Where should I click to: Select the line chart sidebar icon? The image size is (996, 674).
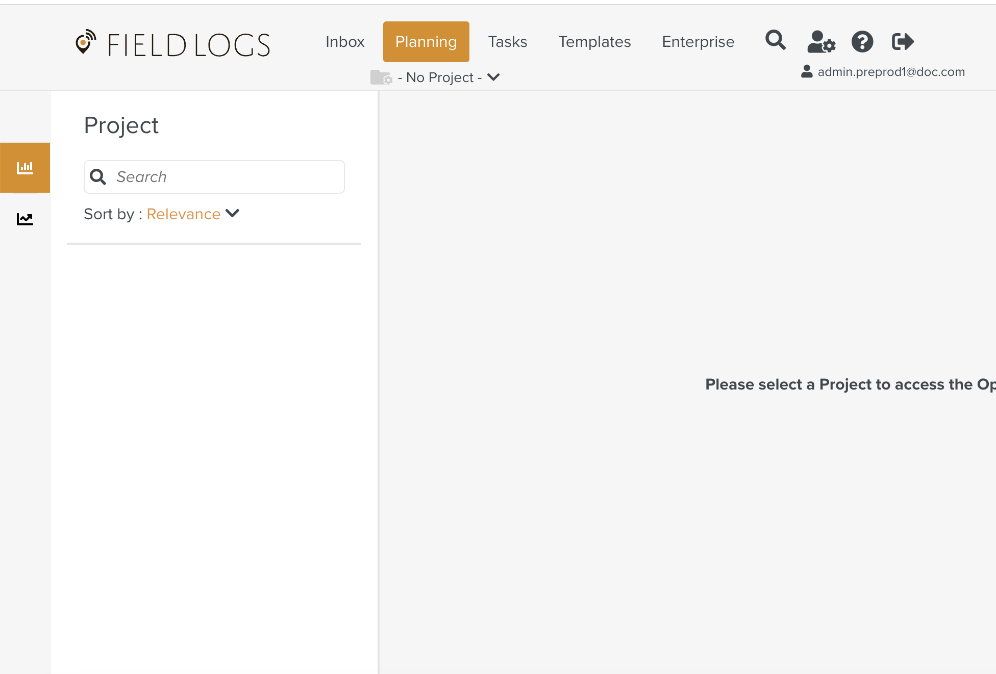coord(25,219)
